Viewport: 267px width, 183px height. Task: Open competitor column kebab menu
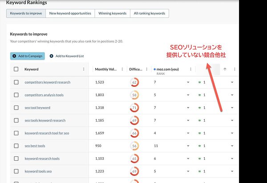235,69
